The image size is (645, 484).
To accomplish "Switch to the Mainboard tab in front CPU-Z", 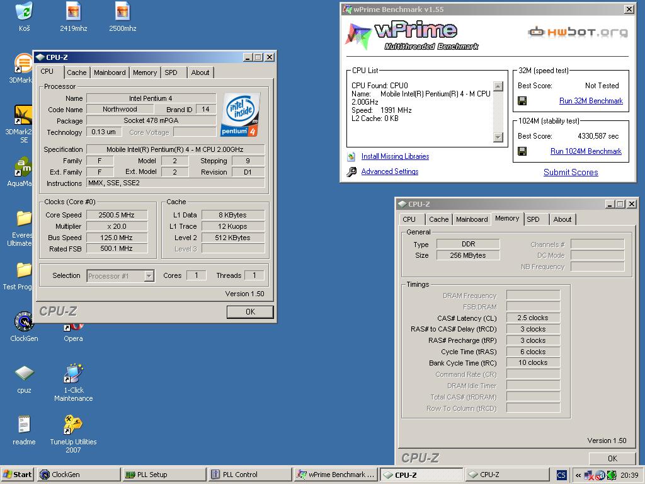I will coord(110,72).
